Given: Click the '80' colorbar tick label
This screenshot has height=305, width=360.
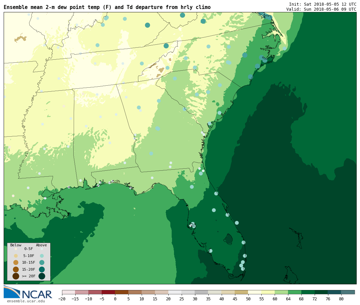Looking at the screenshot, I should coord(341,299).
